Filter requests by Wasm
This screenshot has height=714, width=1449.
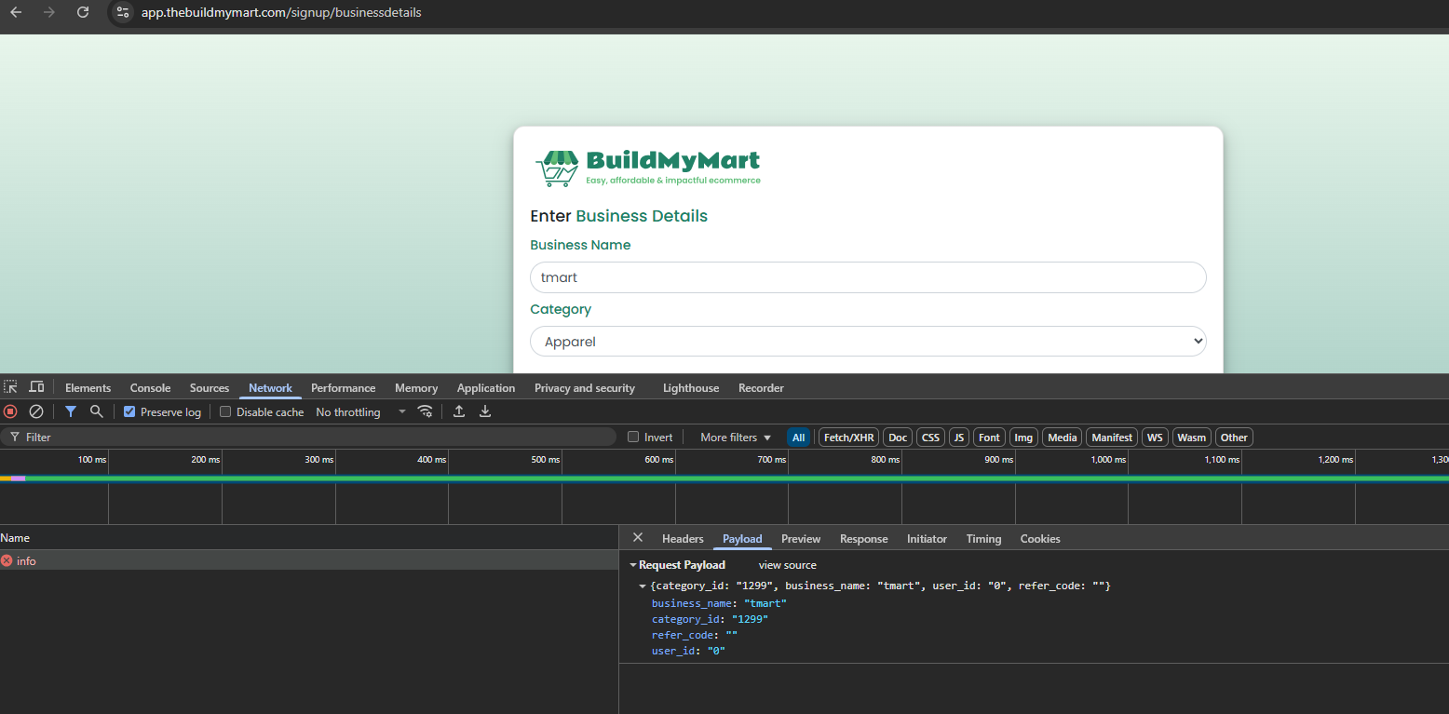pyautogui.click(x=1191, y=438)
